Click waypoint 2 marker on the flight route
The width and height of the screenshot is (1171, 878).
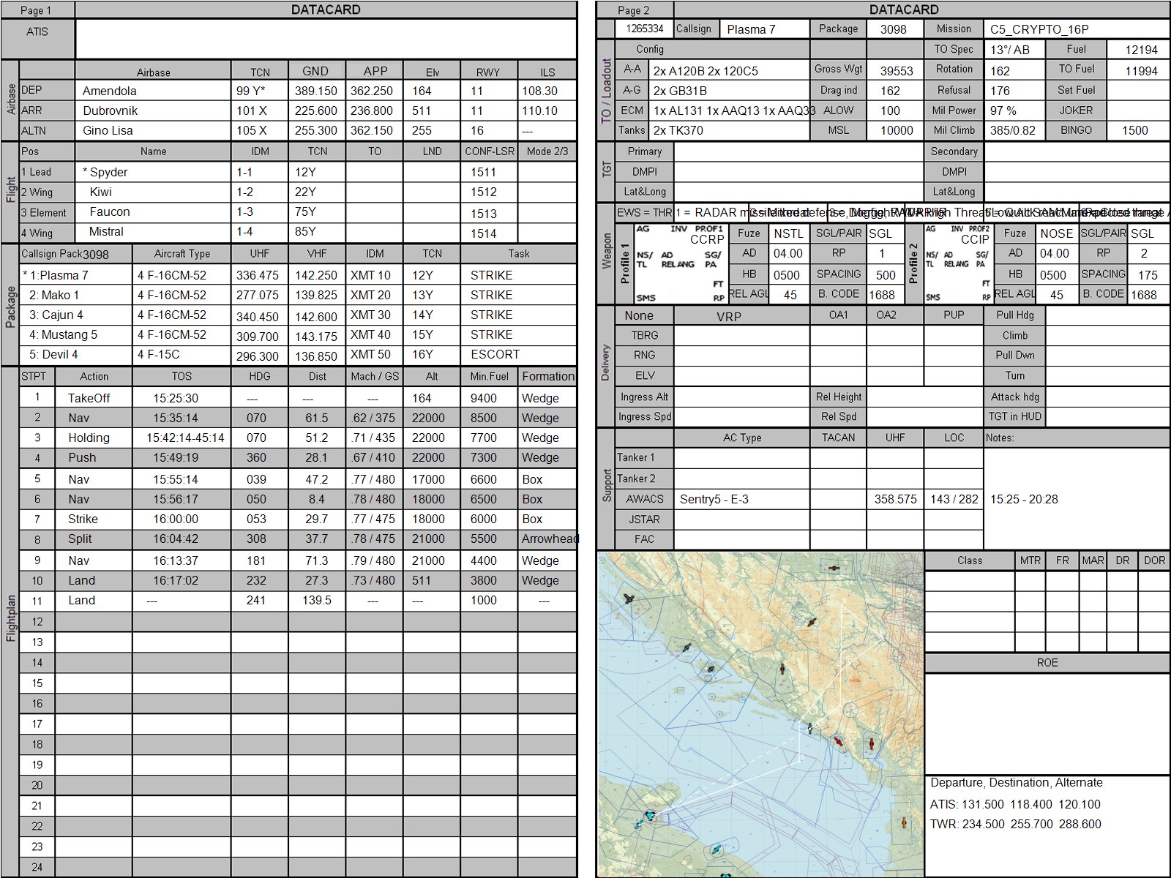point(734,781)
